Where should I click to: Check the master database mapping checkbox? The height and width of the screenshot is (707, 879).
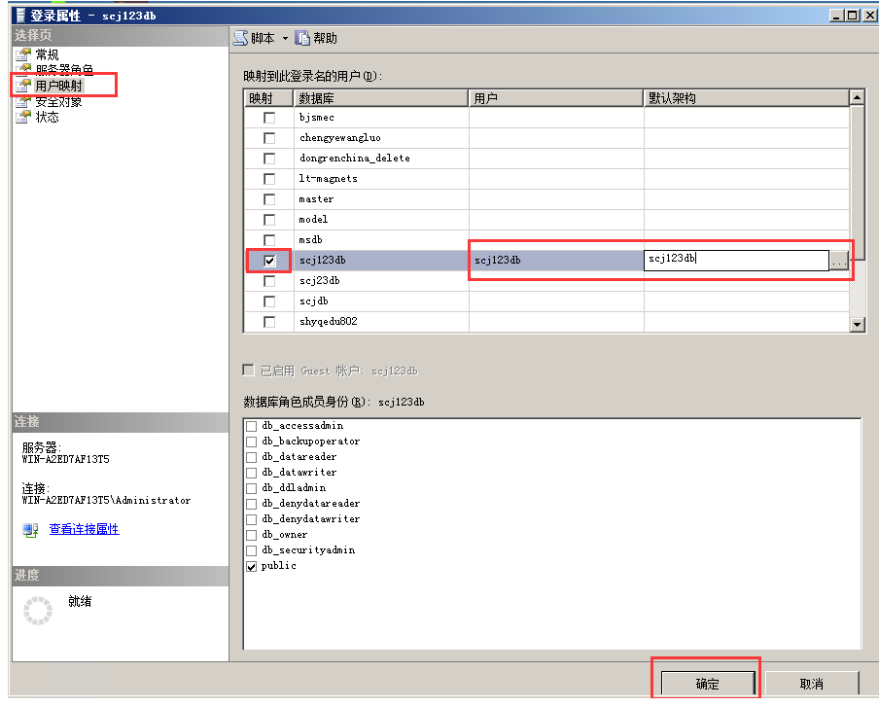tap(269, 199)
